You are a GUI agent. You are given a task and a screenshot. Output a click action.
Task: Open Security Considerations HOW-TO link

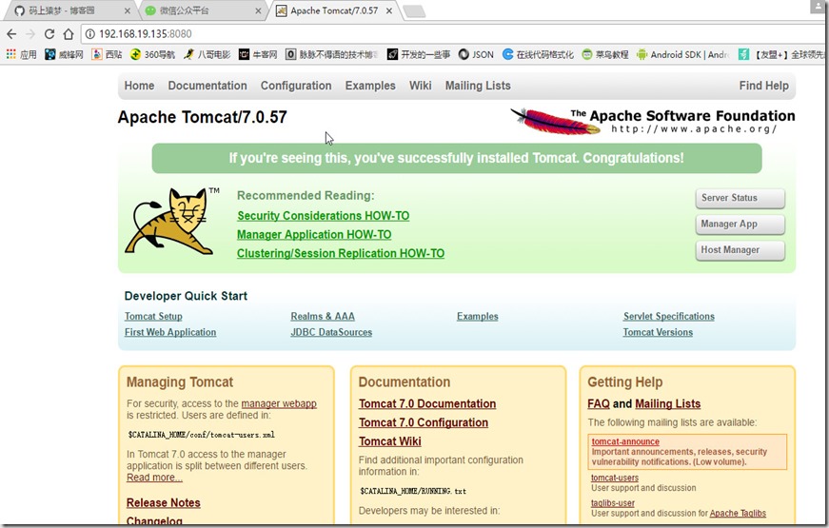pos(323,216)
